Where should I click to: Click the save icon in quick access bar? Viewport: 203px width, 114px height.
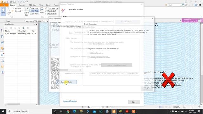point(8,2)
